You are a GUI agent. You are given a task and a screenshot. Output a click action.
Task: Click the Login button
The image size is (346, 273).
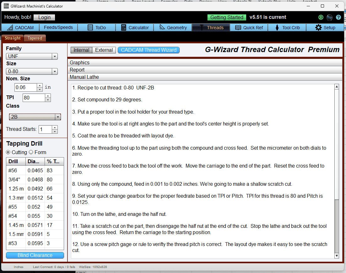pos(44,17)
